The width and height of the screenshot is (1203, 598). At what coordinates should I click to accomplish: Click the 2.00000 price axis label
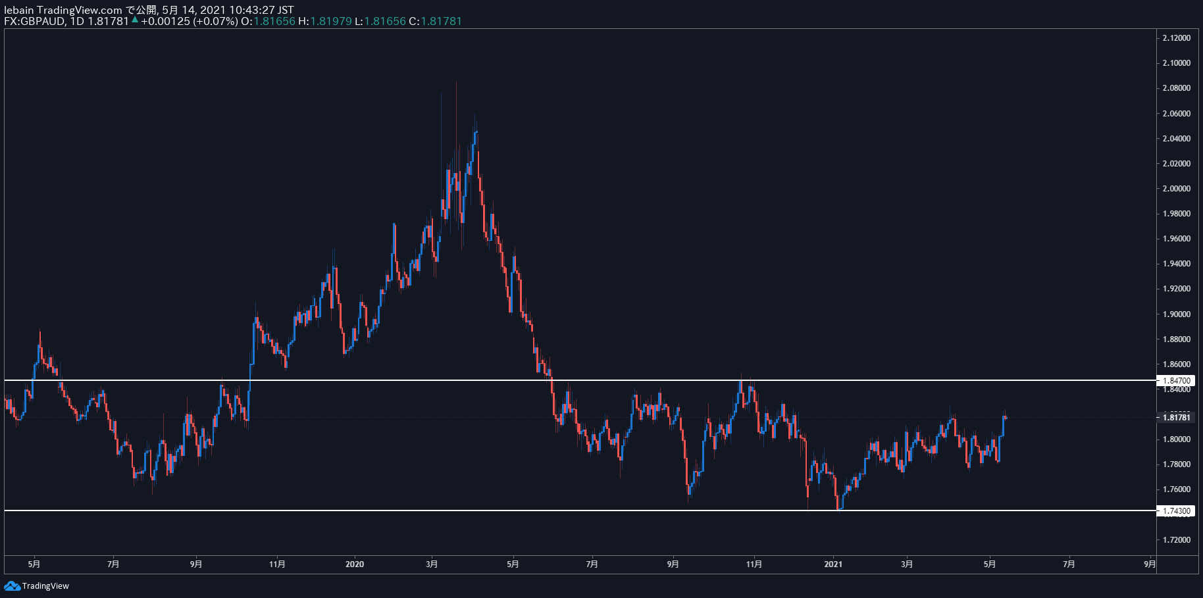coord(1176,188)
